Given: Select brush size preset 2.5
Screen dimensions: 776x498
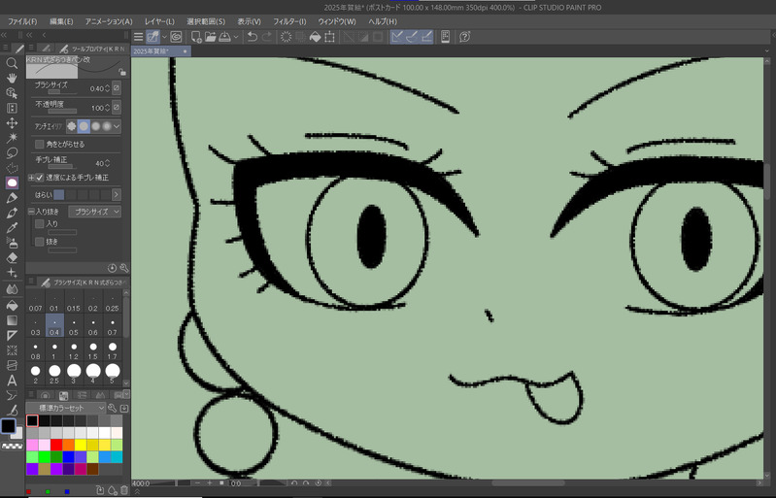Looking at the screenshot, I should [x=54, y=375].
